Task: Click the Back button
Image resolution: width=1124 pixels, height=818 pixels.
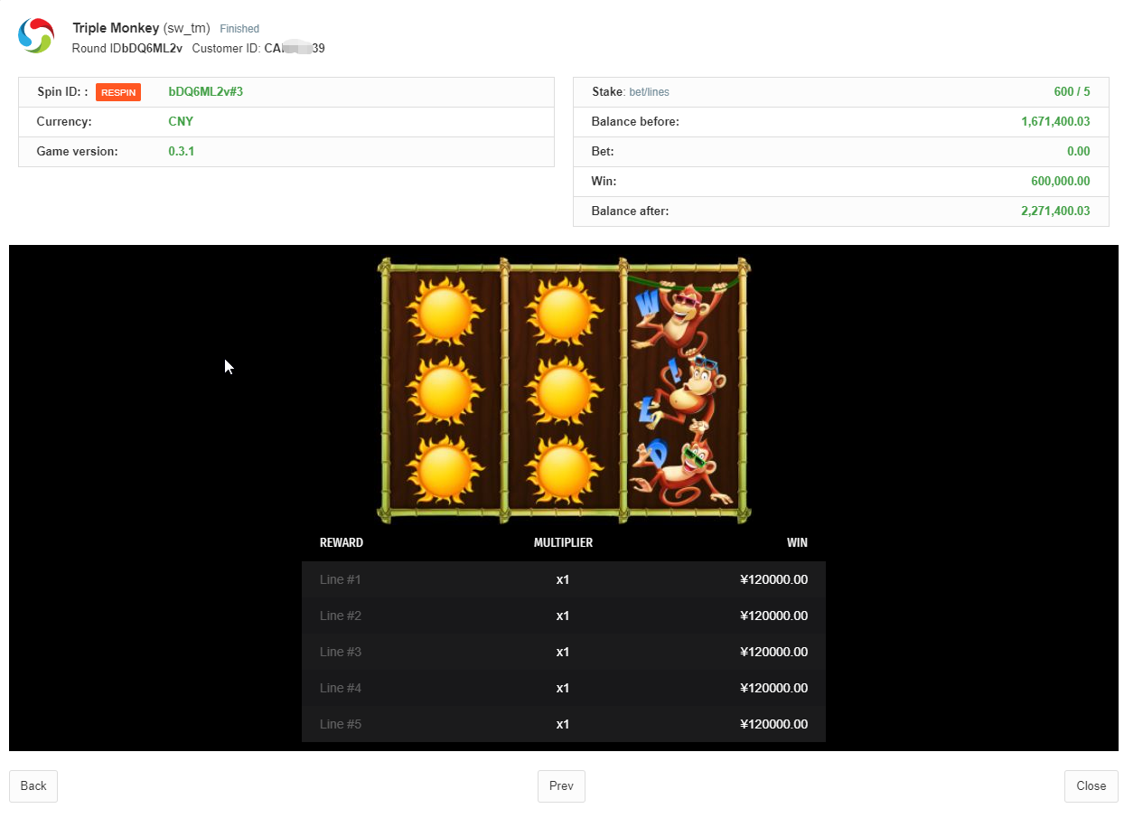Action: click(33, 785)
